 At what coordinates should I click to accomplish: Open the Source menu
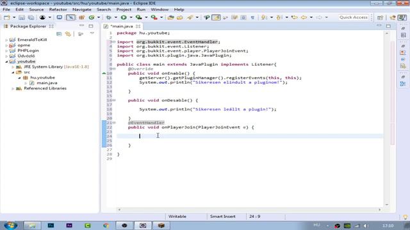[x=37, y=10]
